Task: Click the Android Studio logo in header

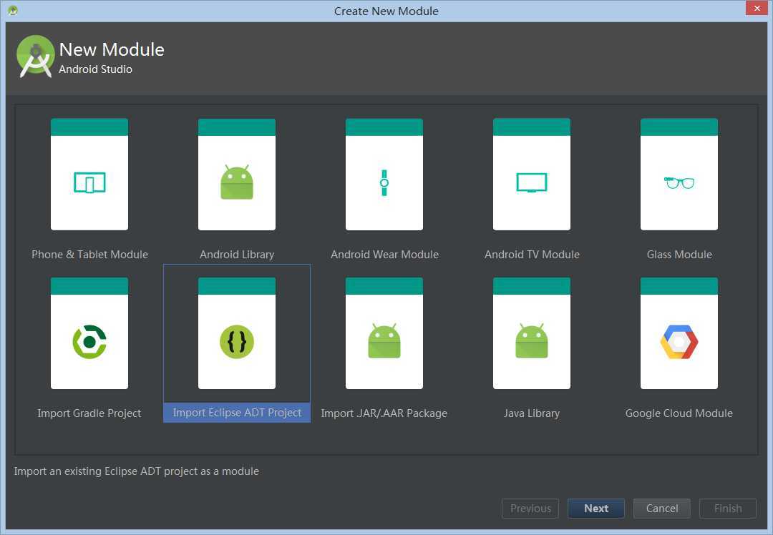Action: (35, 57)
